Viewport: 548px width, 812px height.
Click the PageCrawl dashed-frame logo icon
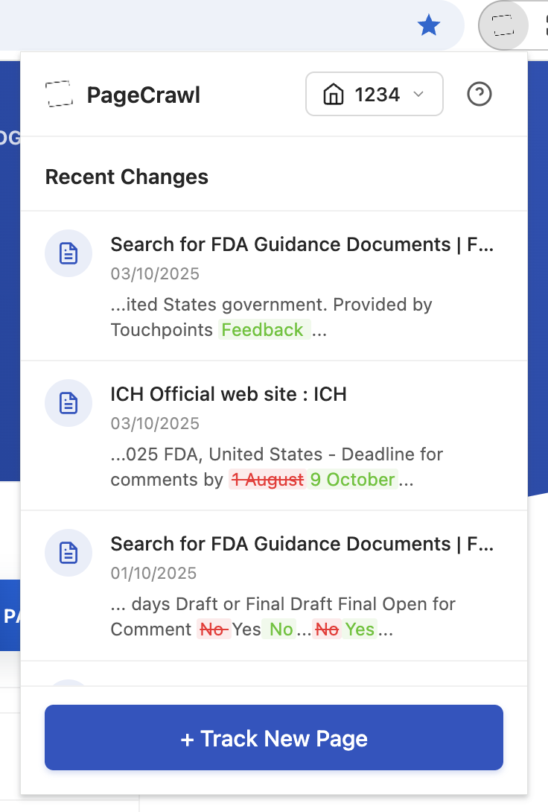coord(60,94)
